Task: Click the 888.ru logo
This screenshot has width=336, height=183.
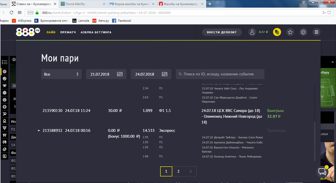Action: pyautogui.click(x=28, y=32)
